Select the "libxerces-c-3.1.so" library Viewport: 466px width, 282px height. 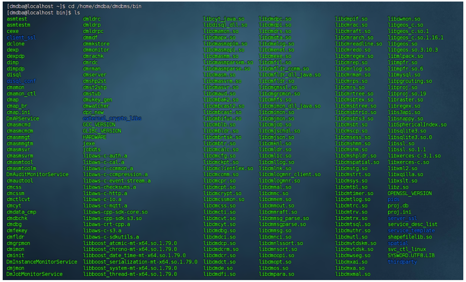[414, 156]
